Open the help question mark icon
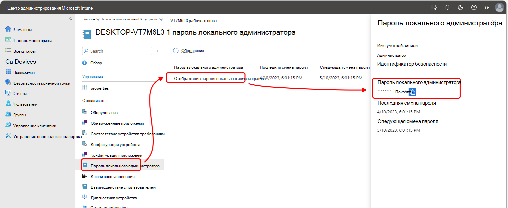The height and width of the screenshot is (208, 508). click(x=474, y=7)
